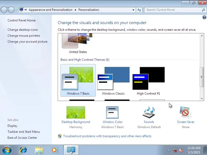Open Ease of Access Center link

[x=22, y=138]
